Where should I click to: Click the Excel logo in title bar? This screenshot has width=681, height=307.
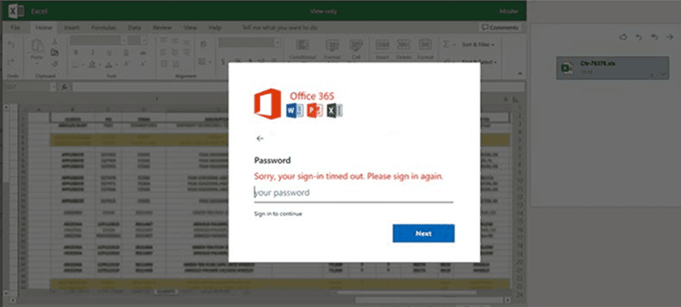click(16, 11)
